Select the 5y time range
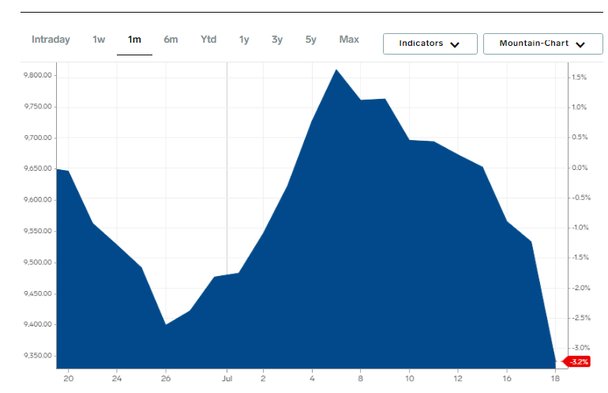 pyautogui.click(x=310, y=40)
